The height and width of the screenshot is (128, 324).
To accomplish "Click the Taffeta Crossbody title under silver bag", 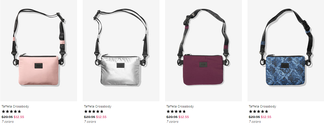I will (97, 106).
